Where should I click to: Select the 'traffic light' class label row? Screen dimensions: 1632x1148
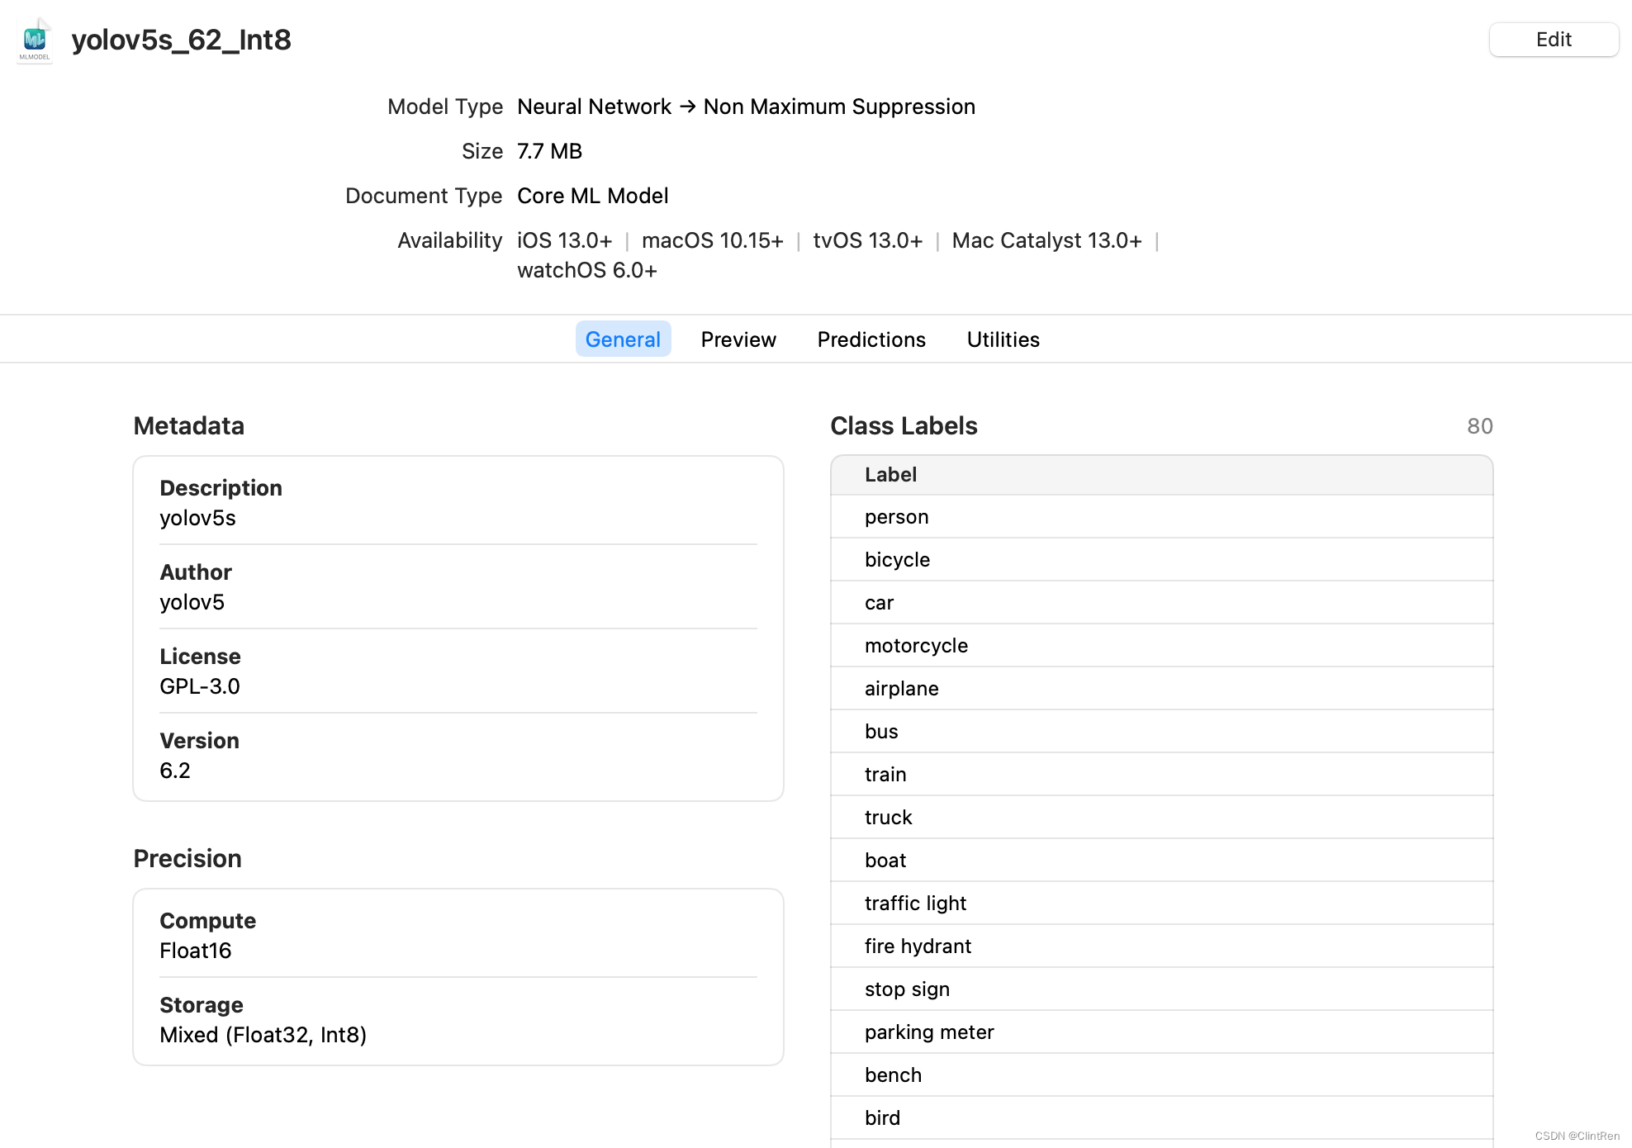(x=1161, y=904)
